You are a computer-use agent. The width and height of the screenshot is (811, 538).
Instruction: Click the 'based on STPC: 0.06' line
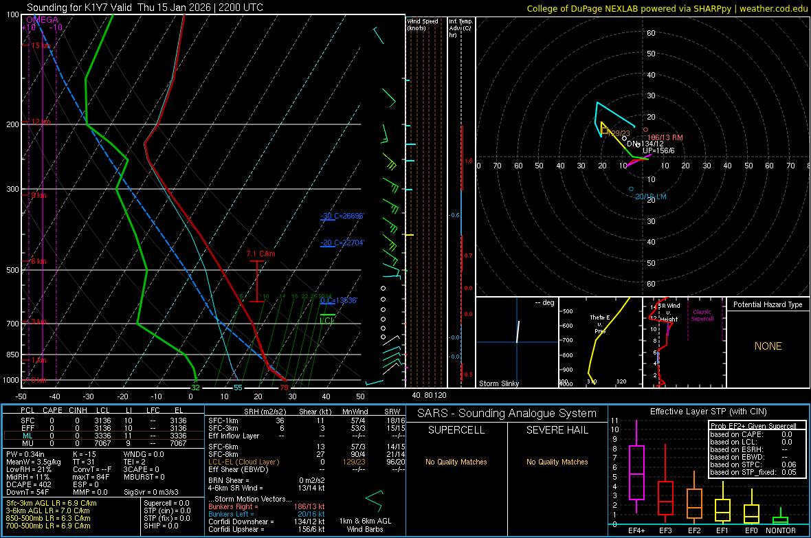tap(753, 464)
